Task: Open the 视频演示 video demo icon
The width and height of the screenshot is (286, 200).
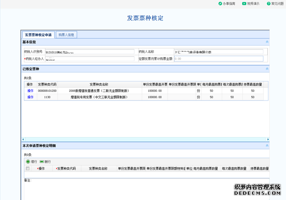Action: [x=245, y=3]
